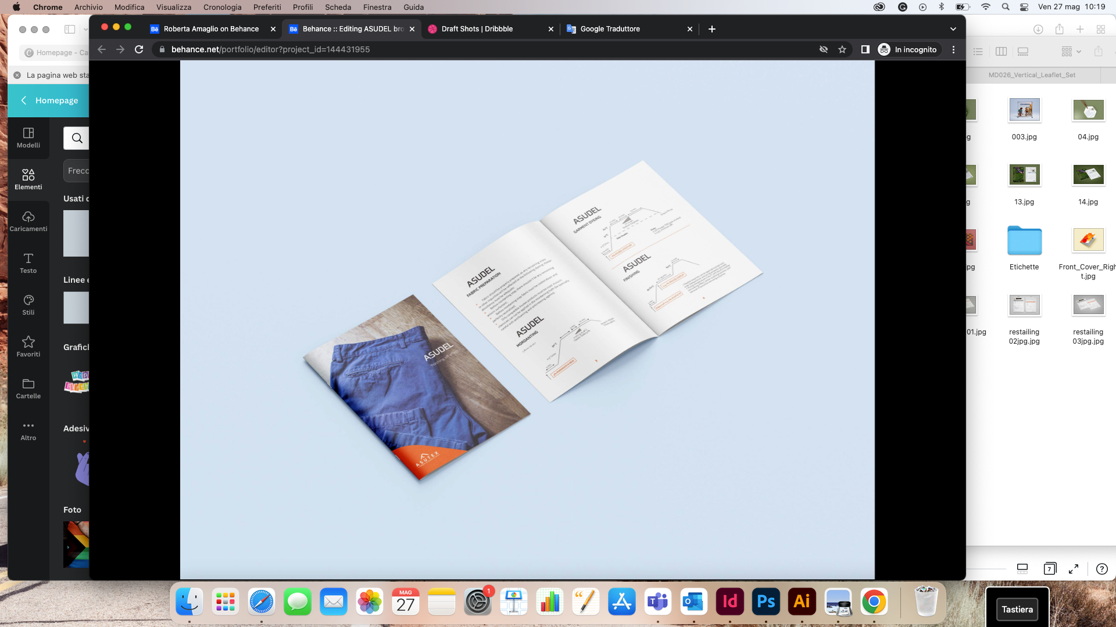Launch InDesign from the Dock
Viewport: 1116px width, 627px height.
(x=729, y=602)
